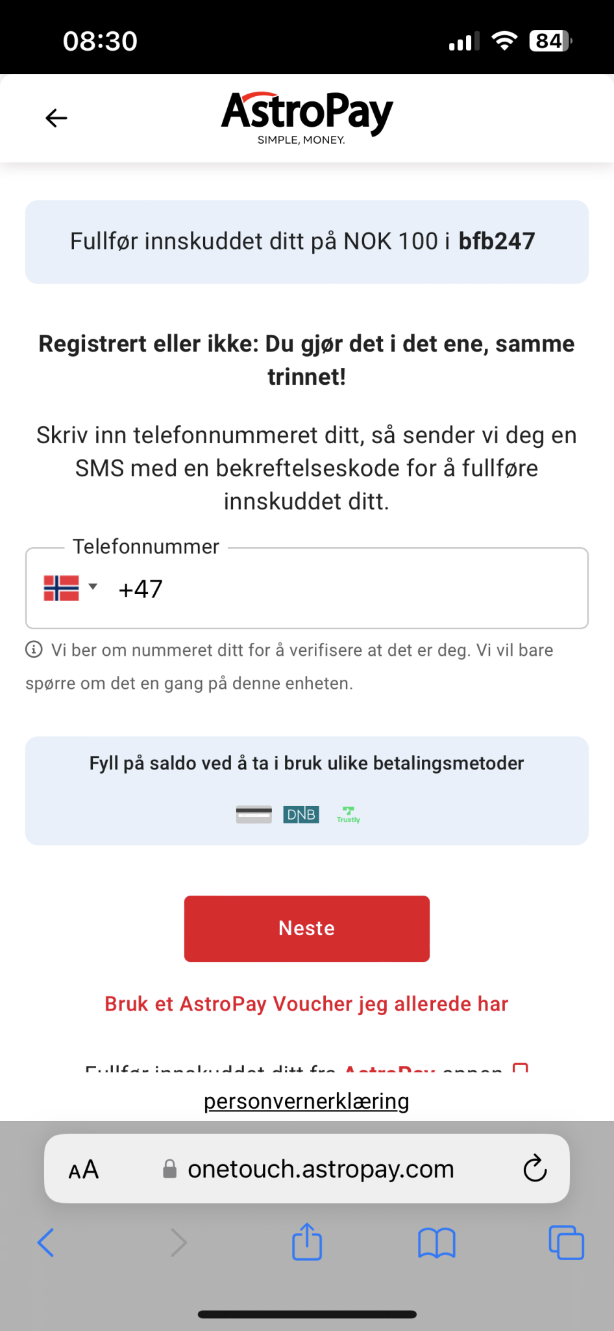
Task: Open Safari AA text size menu
Action: [84, 1170]
